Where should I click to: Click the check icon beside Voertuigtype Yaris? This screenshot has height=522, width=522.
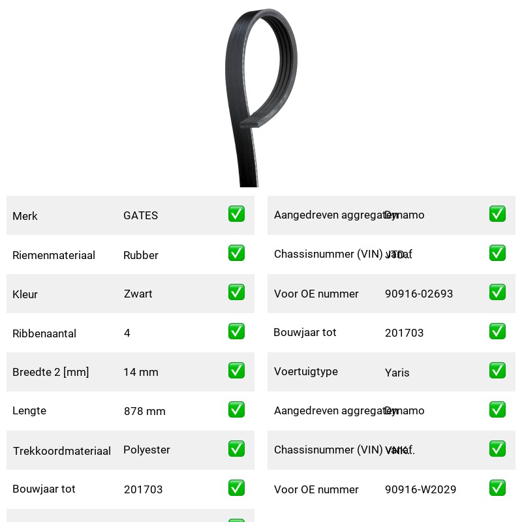[x=497, y=371]
